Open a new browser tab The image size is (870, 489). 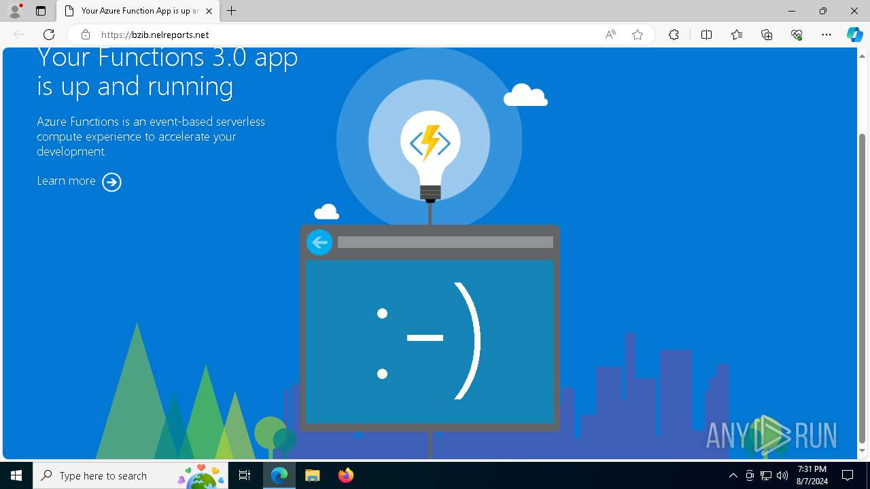point(232,11)
